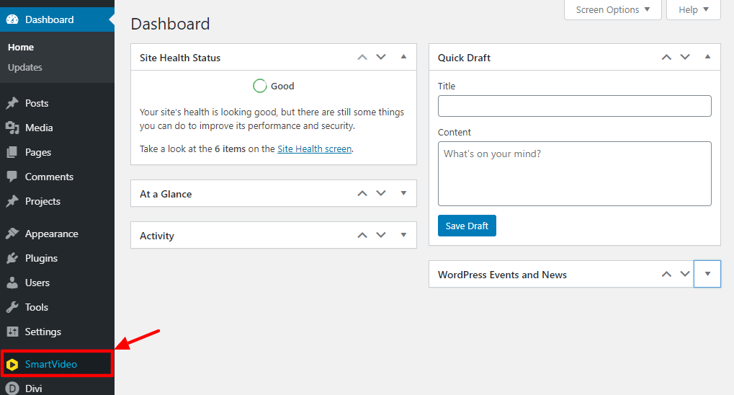Click the Dashboard gauge icon in sidebar
Viewport: 734px width, 395px height.
(12, 19)
